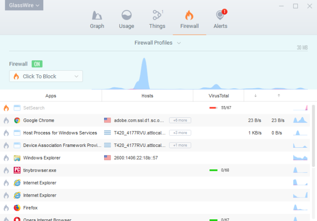
Task: Expand Host Process +3 more hosts
Action: pyautogui.click(x=180, y=133)
